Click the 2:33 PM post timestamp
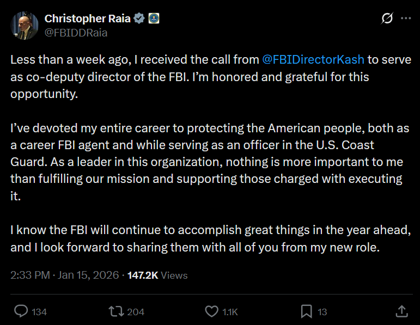The image size is (420, 325). click(x=64, y=275)
